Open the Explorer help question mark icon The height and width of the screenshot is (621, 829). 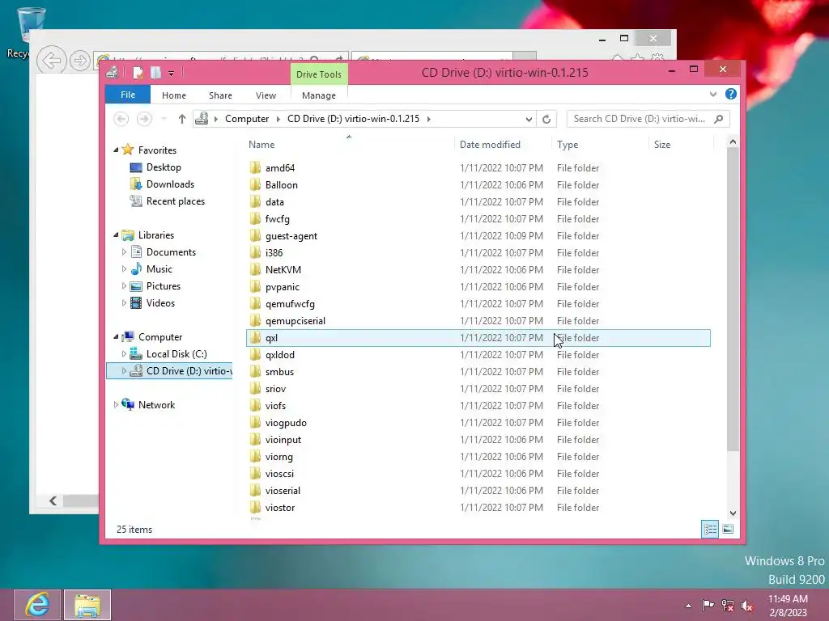click(x=731, y=94)
